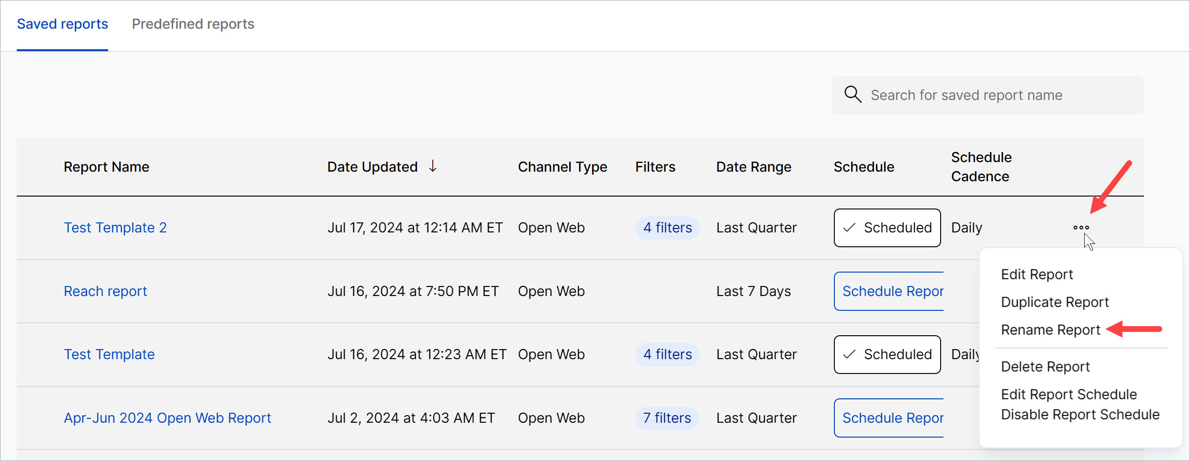Open the Reach report link
Screen dimensions: 1190x461
pos(105,291)
